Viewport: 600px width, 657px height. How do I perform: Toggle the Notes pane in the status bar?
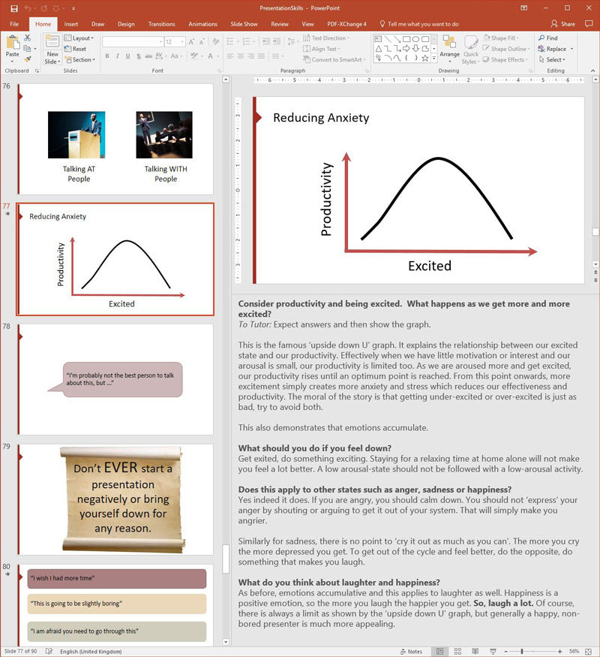pyautogui.click(x=411, y=651)
